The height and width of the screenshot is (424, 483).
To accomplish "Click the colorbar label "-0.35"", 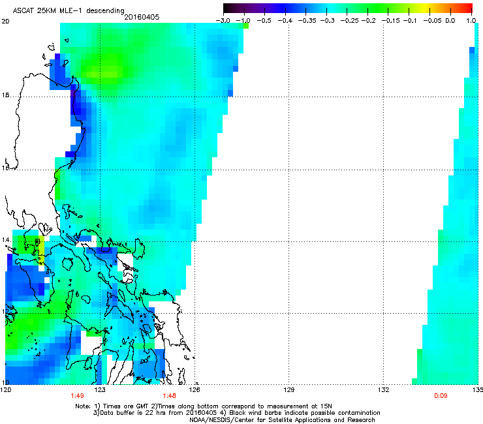I will [x=307, y=21].
